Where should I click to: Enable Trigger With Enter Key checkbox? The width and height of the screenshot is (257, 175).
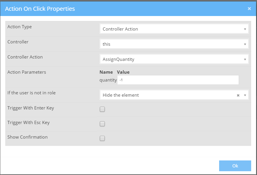point(102,109)
